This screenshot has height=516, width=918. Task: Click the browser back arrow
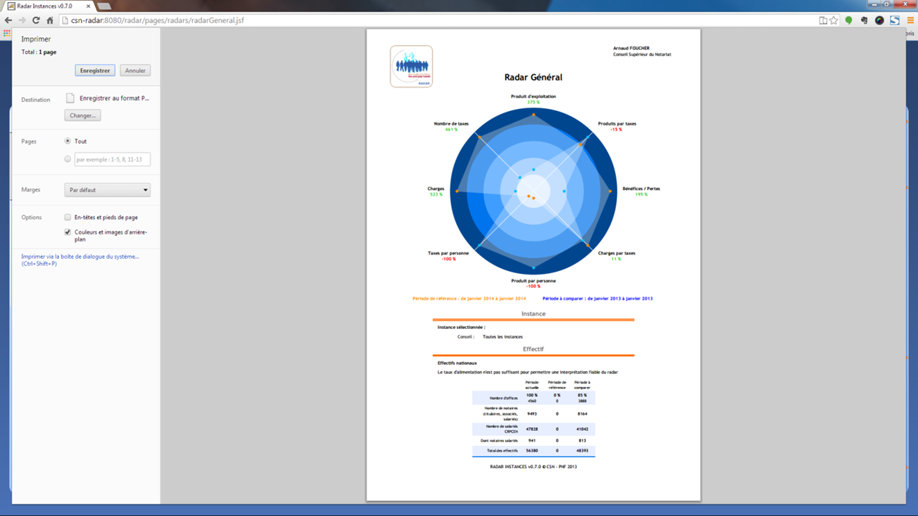pyautogui.click(x=9, y=21)
